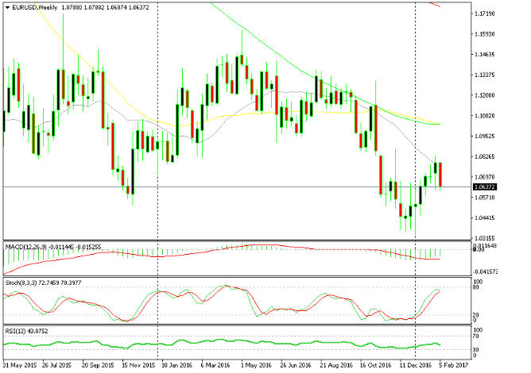The image size is (531, 373).
Task: Click the 26 Jun 2016 date label
Action: tap(296, 365)
